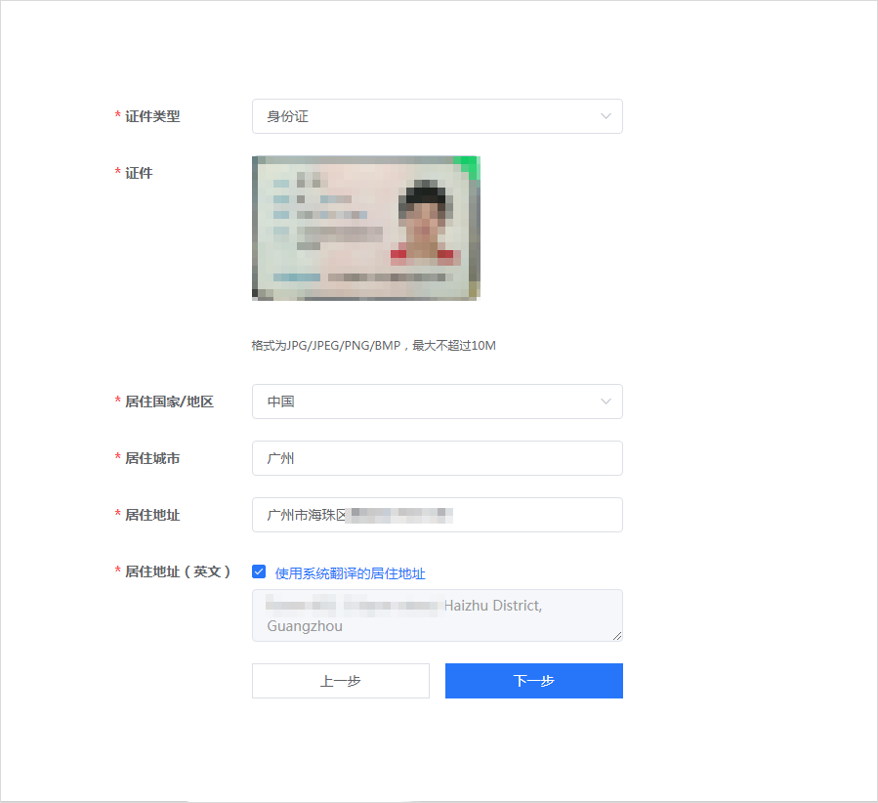Click the English address textarea ending with Guangzhou
The width and height of the screenshot is (878, 803).
437,615
